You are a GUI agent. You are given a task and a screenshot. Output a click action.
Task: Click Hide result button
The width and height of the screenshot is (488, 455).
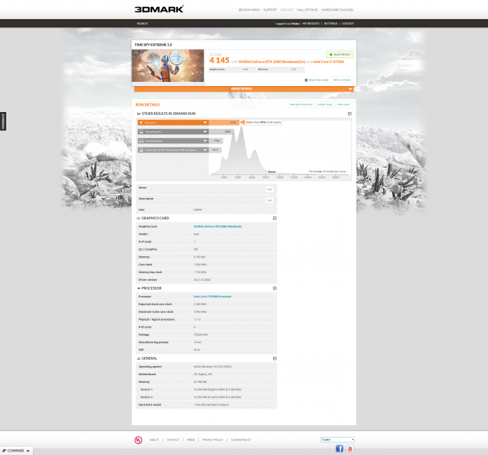tap(344, 104)
